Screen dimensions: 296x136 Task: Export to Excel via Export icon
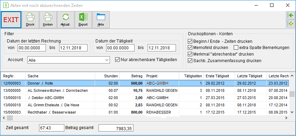[83, 20]
